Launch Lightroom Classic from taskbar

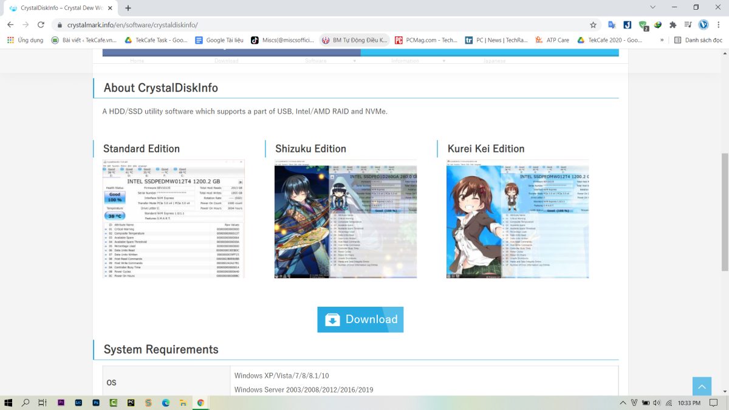point(78,403)
